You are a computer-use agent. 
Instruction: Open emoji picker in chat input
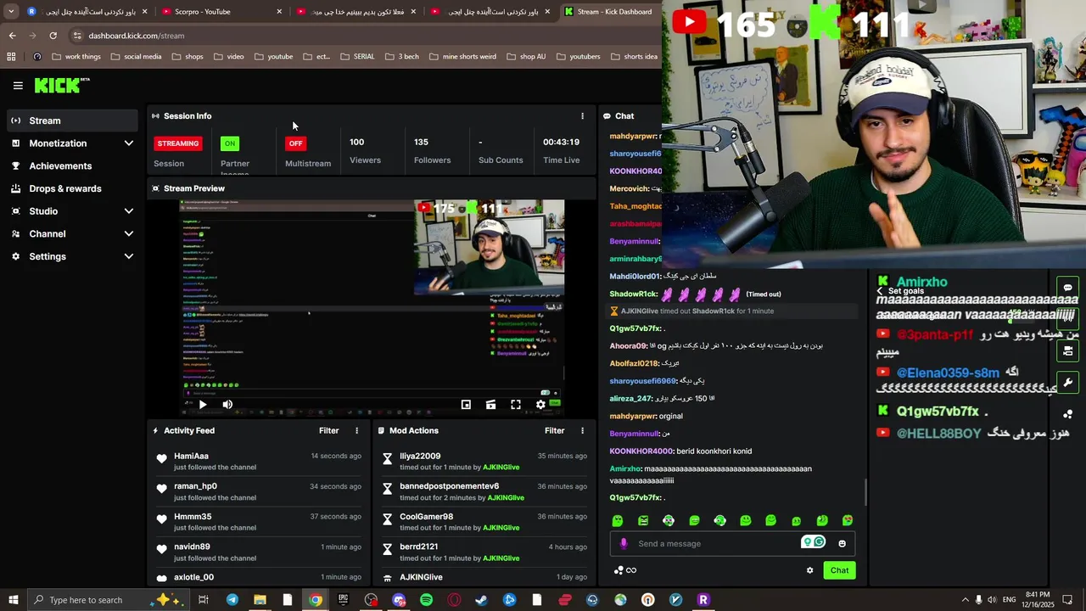coord(842,544)
